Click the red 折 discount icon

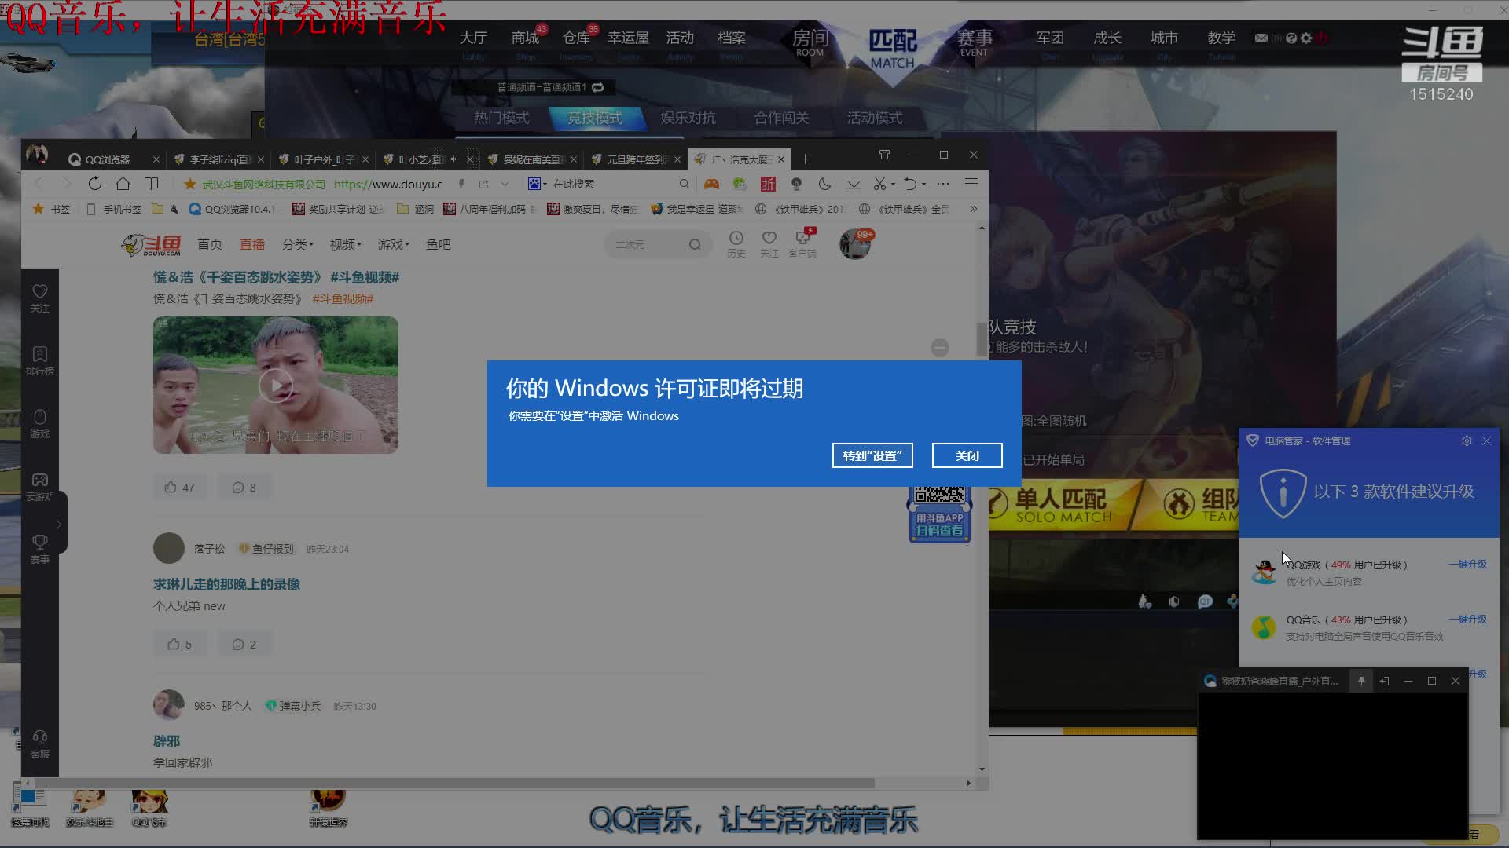(x=768, y=184)
